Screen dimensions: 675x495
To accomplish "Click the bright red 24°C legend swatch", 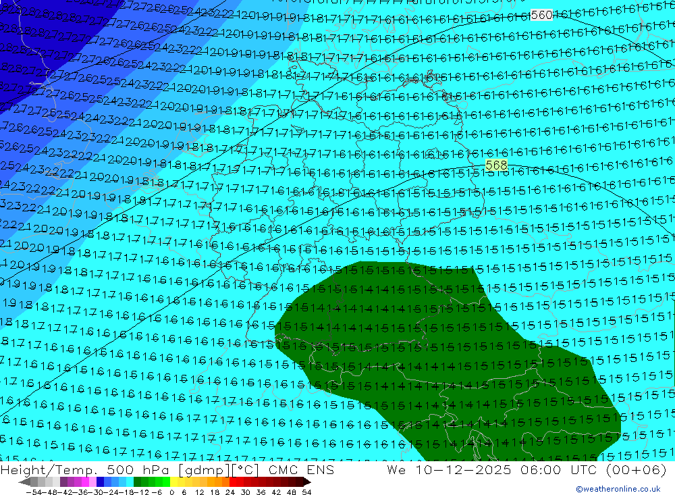I will pos(233,481).
